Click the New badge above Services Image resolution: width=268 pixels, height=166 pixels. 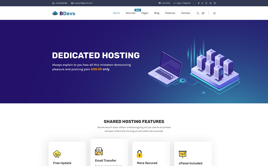138,10
